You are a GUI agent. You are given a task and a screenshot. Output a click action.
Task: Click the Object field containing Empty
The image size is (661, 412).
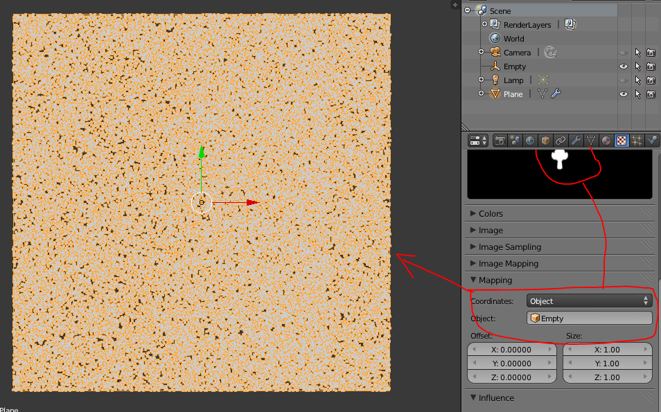coord(590,318)
